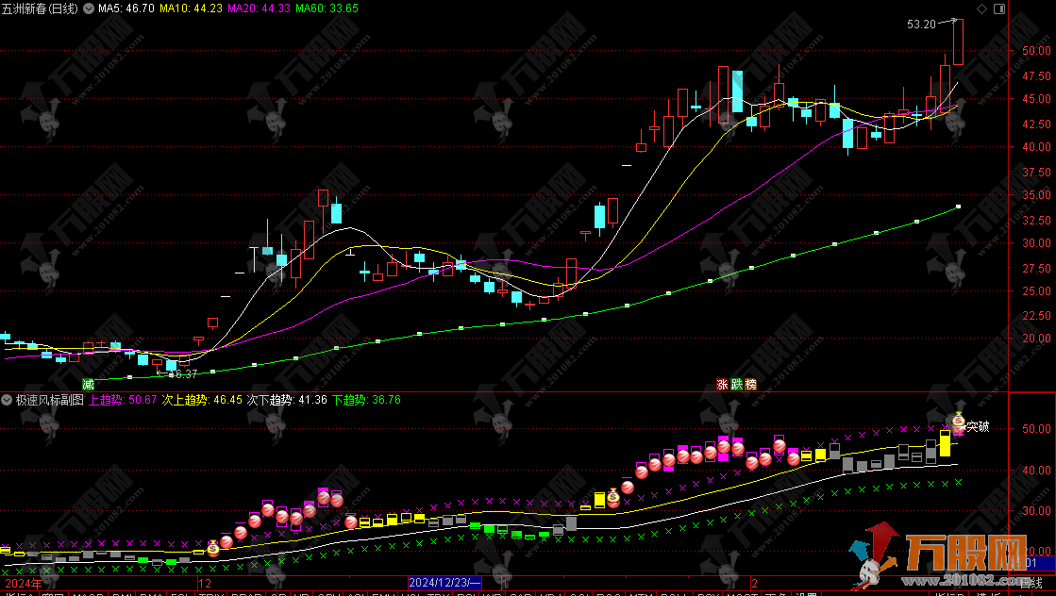Open the 榜 marker below the chart
Viewport: 1056px width, 596px height.
[751, 385]
